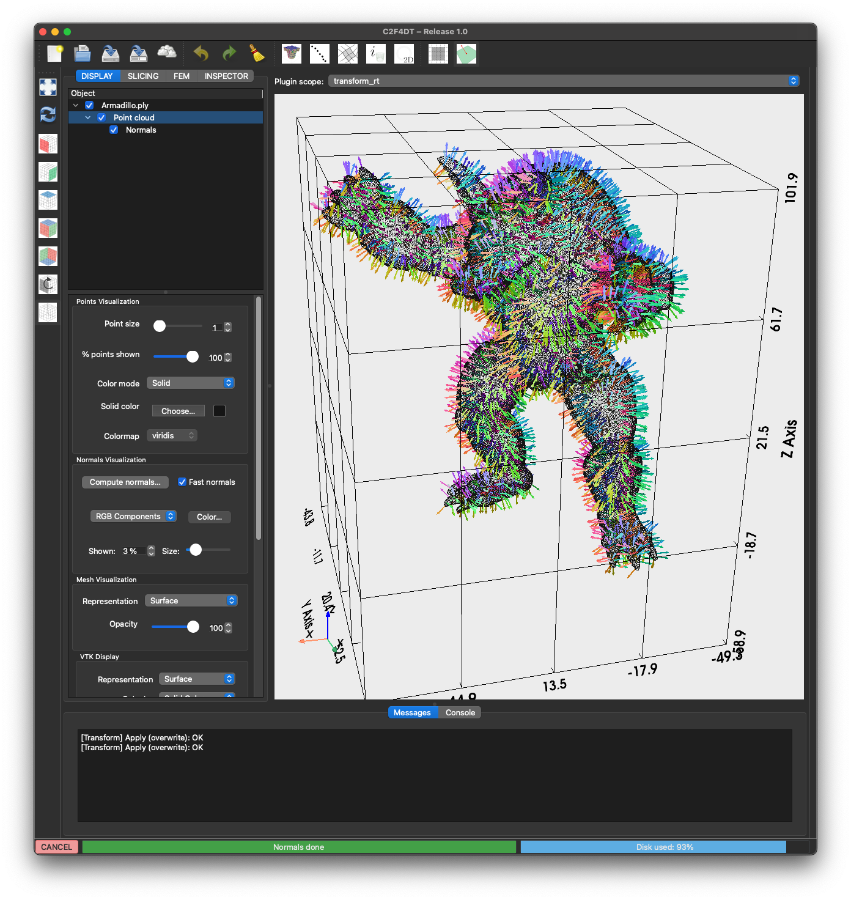This screenshot has width=851, height=900.
Task: Click the Compute normals button
Action: coord(125,482)
